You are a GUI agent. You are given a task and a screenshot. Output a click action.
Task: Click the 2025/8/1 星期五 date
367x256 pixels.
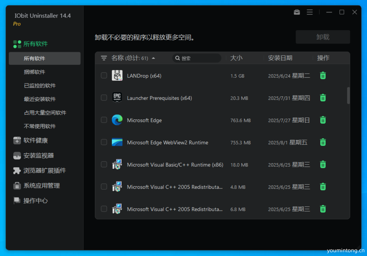[x=288, y=142]
